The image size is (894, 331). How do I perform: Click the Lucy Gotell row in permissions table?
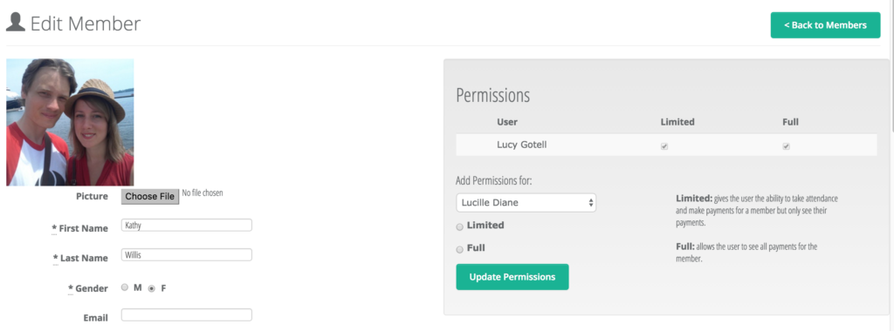point(666,145)
